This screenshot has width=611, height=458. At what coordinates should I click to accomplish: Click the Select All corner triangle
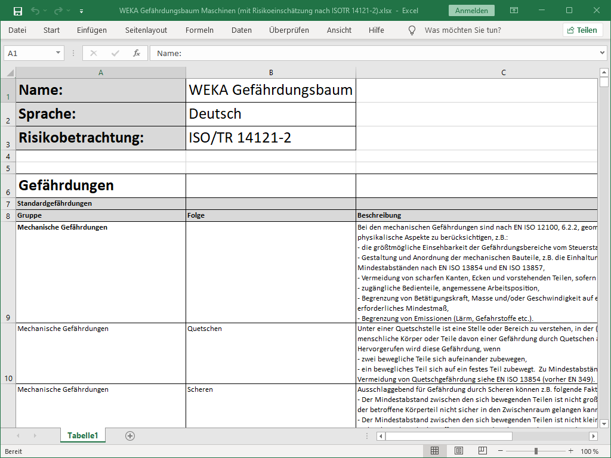pyautogui.click(x=10, y=73)
